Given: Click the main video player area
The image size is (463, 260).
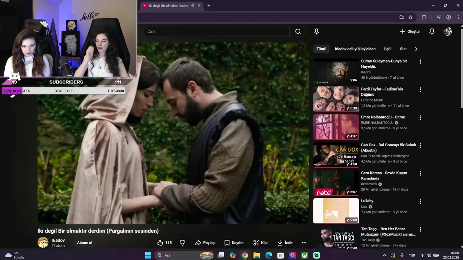Looking at the screenshot, I should pos(173,133).
